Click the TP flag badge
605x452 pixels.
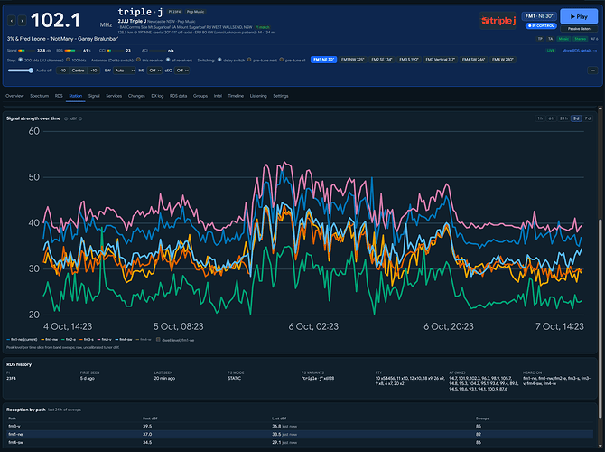540,39
